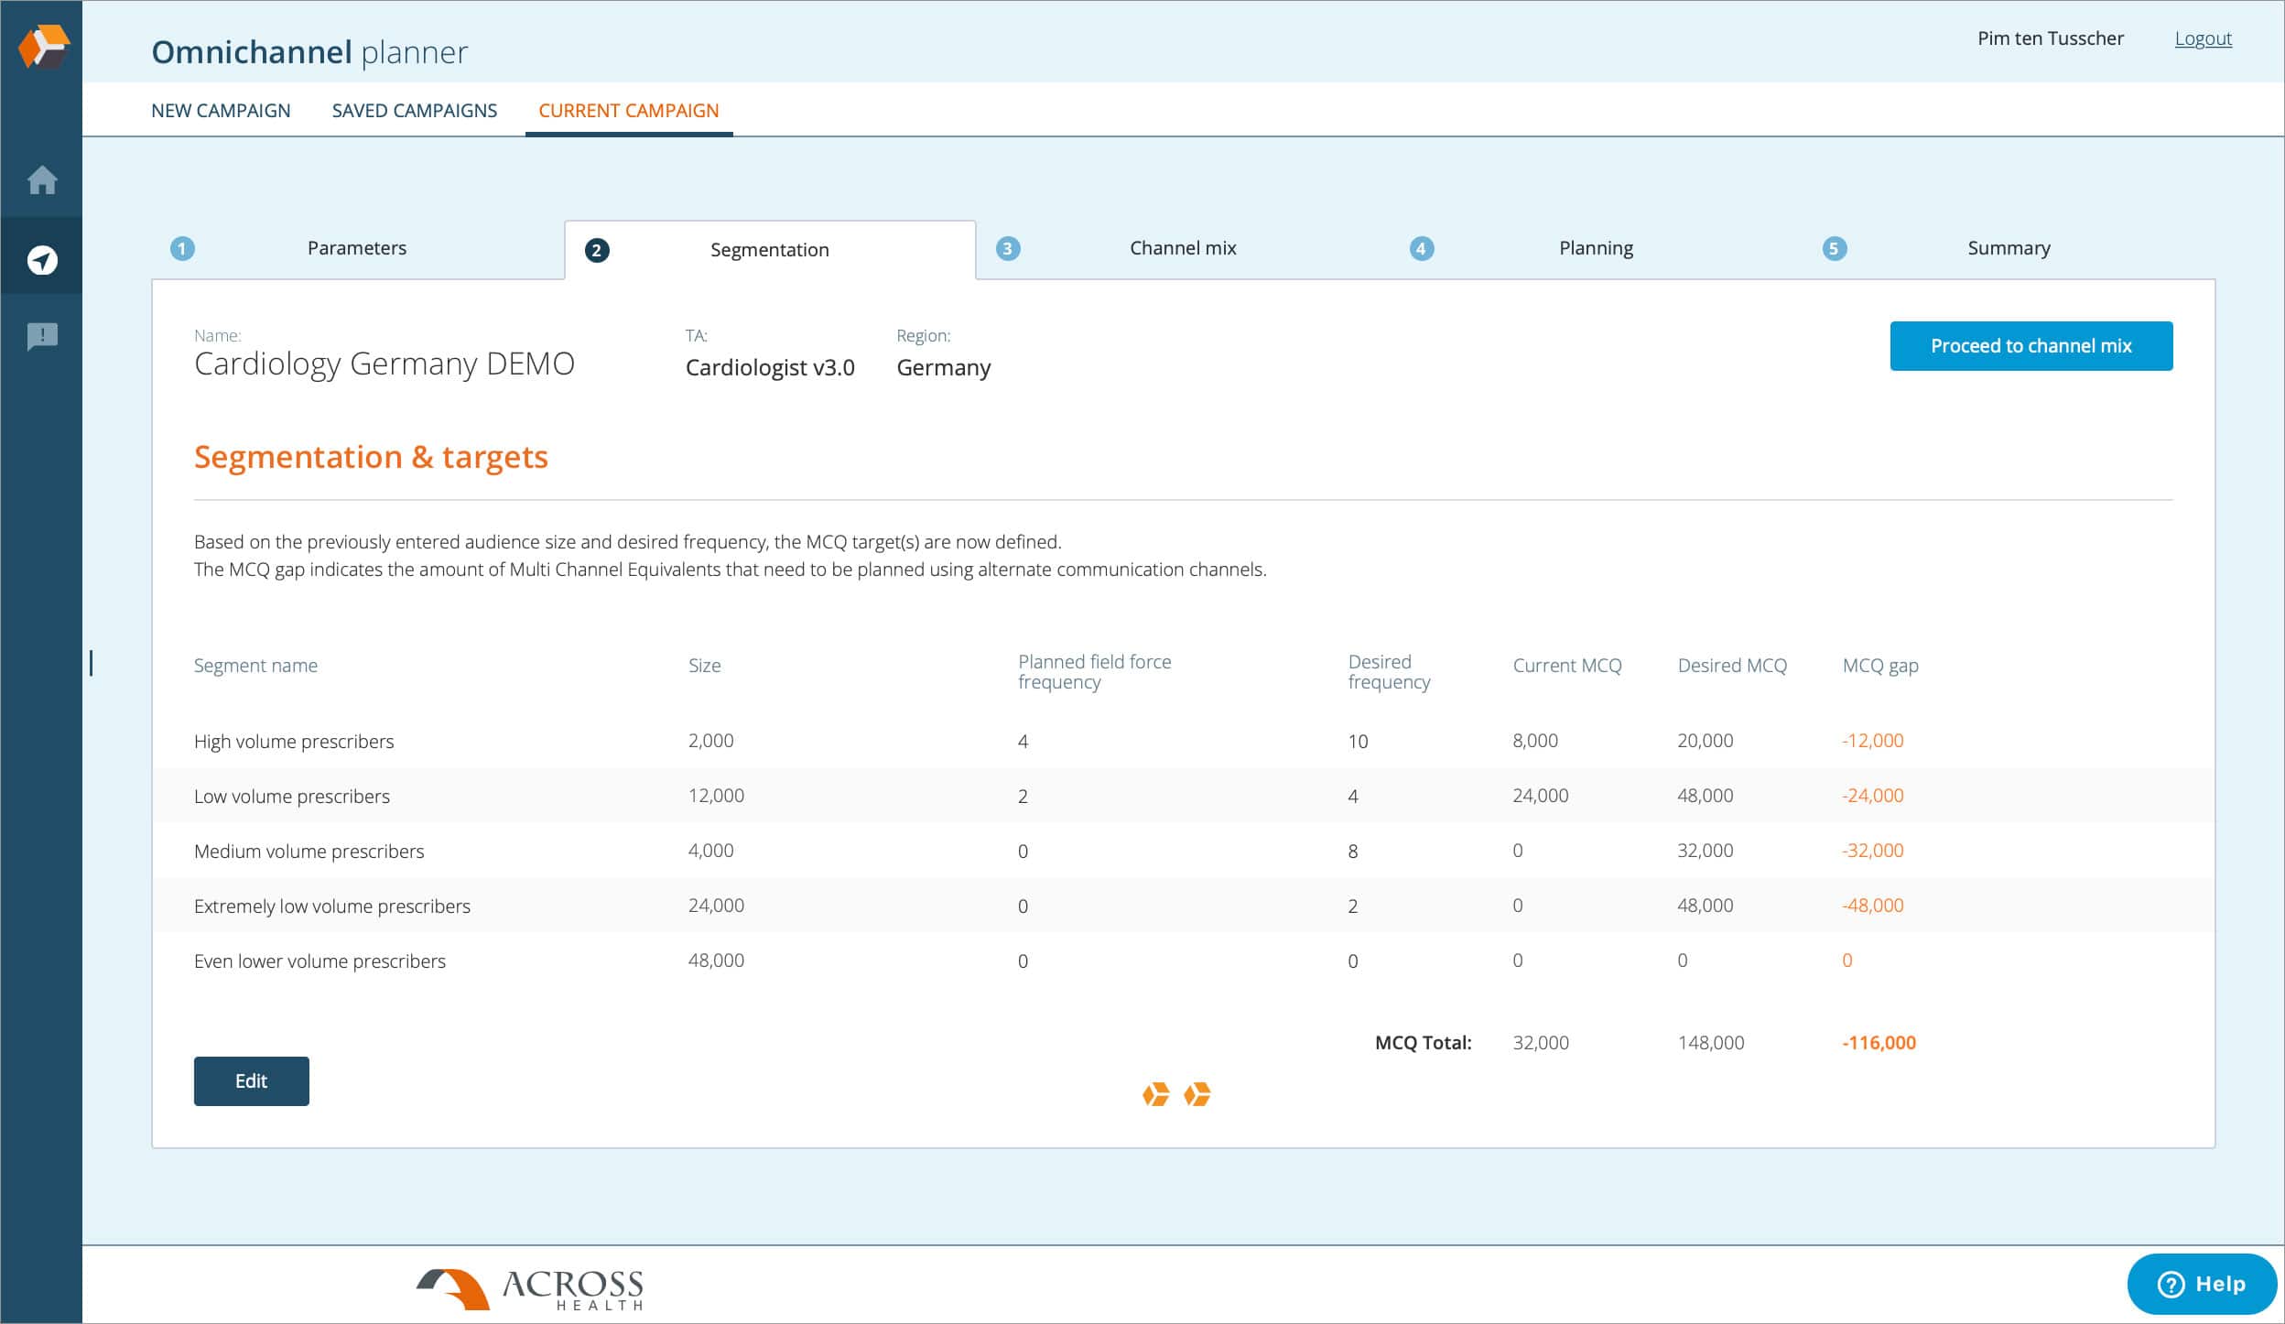The height and width of the screenshot is (1324, 2285).
Task: Open the Help button
Action: point(2202,1284)
